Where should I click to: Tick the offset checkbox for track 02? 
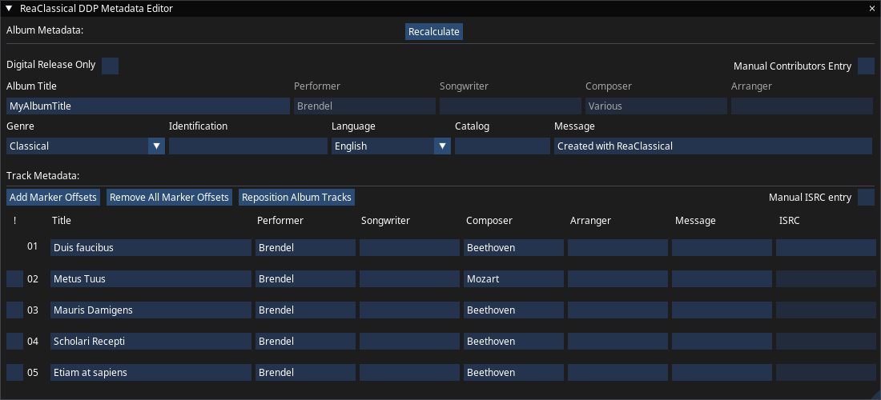pos(15,279)
